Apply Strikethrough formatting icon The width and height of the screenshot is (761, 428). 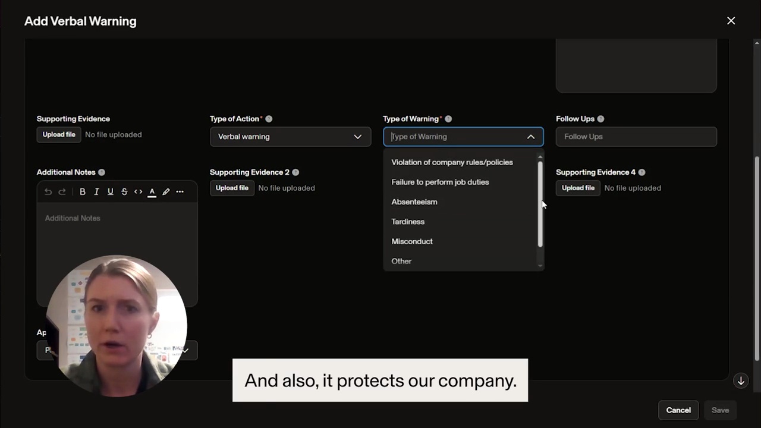tap(124, 191)
